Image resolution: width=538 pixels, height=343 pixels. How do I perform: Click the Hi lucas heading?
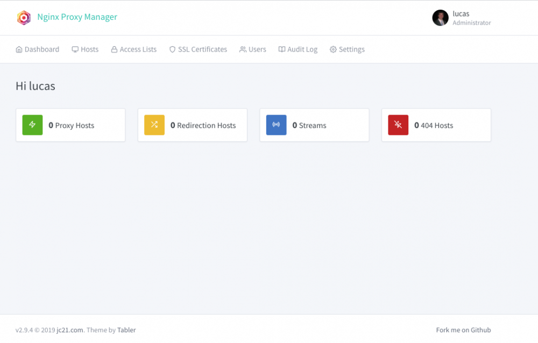point(36,86)
